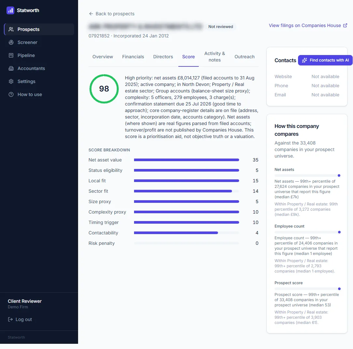Click the Website Not available value

(325, 77)
